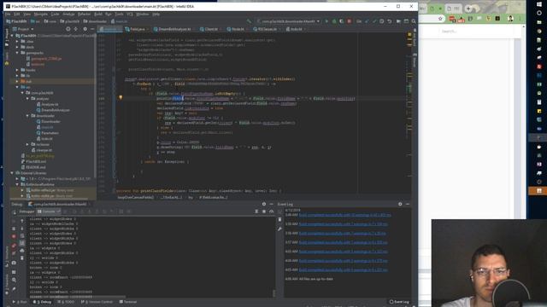The image size is (547, 307).
Task: Open the Refactor menu
Action: (84, 14)
